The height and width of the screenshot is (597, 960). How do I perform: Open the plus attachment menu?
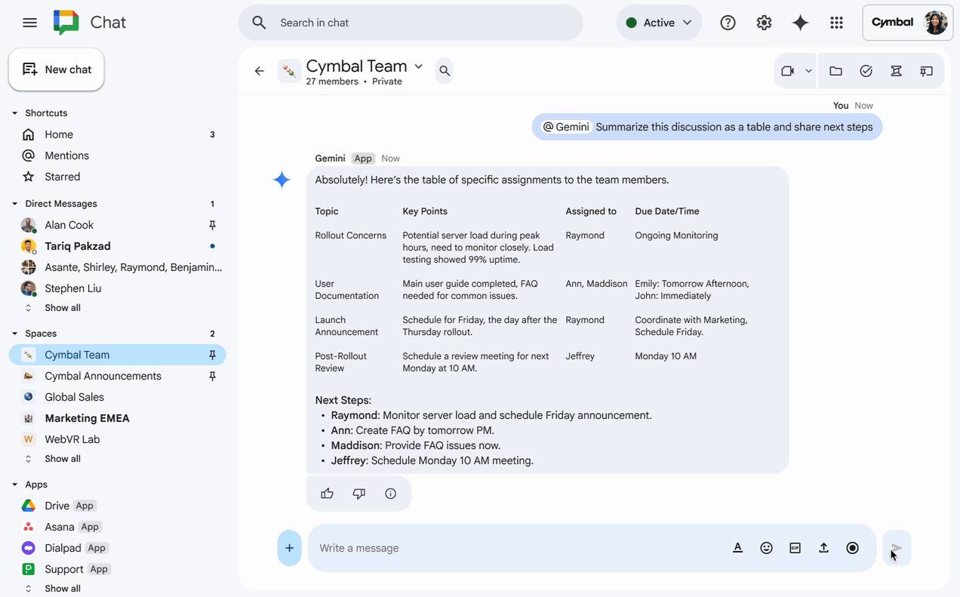click(x=289, y=548)
